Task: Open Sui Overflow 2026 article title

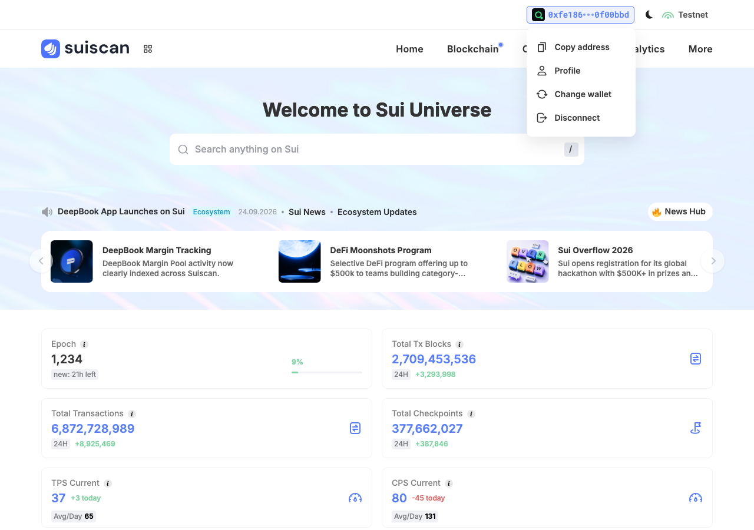Action: pos(596,250)
